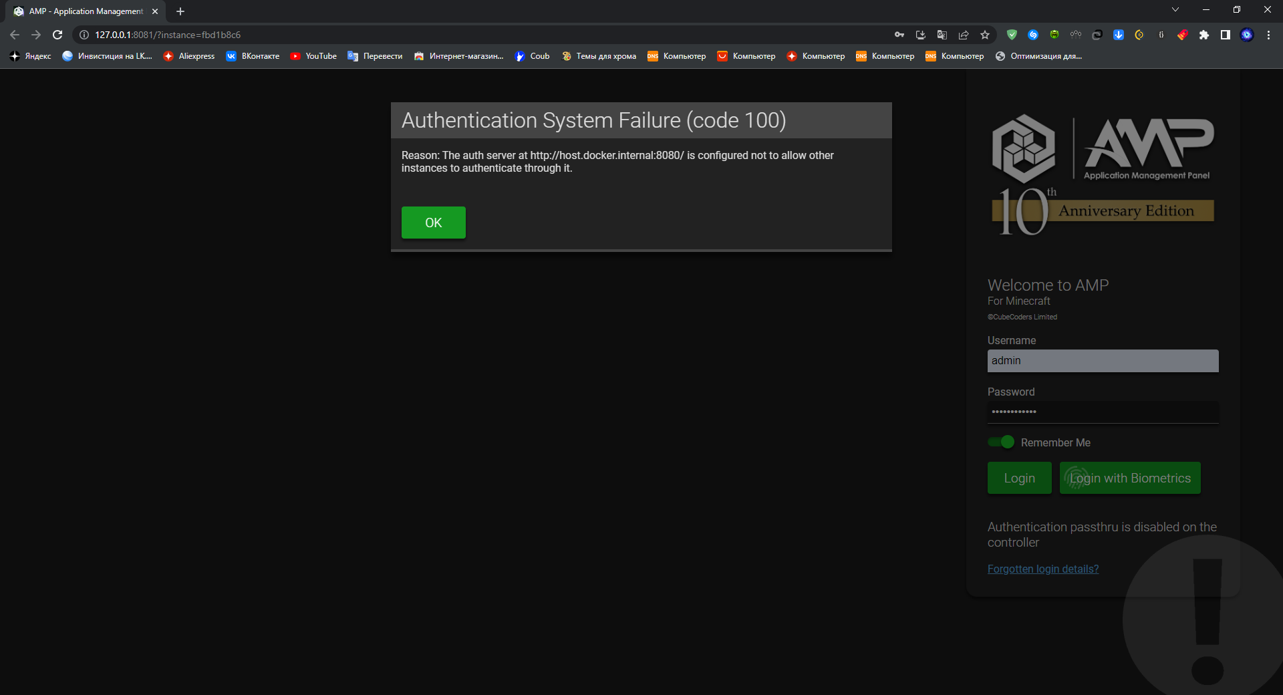
Task: View site information icon in address bar
Action: pyautogui.click(x=84, y=35)
